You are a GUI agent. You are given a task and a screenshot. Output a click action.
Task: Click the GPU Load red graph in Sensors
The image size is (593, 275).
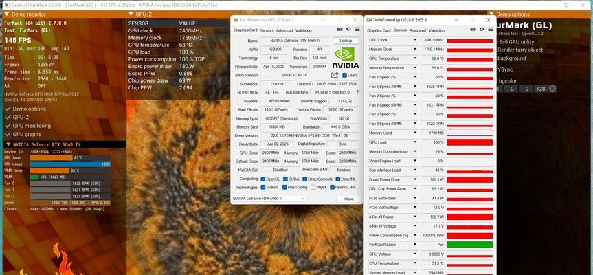point(470,142)
